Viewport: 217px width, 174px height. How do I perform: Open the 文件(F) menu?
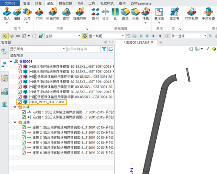(x=10, y=3)
